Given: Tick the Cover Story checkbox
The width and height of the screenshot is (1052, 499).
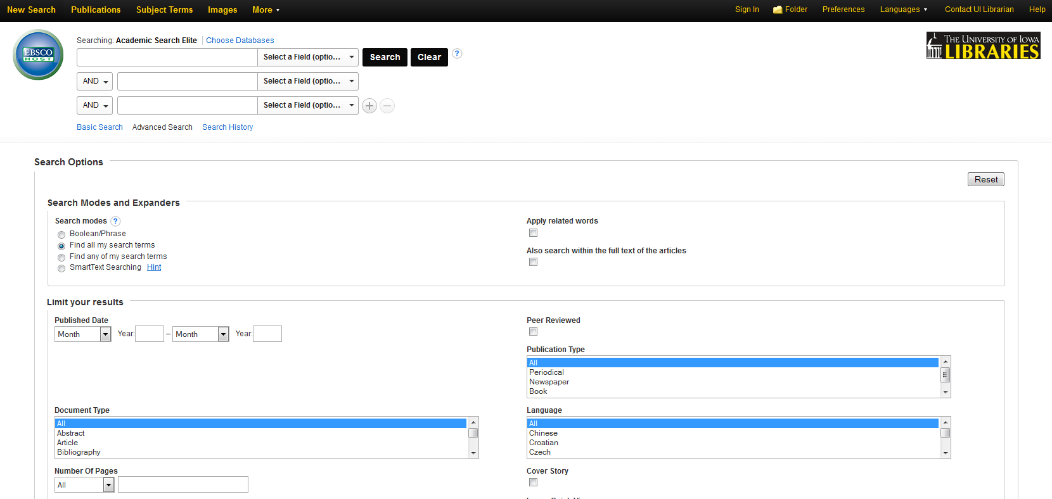Looking at the screenshot, I should coord(533,483).
